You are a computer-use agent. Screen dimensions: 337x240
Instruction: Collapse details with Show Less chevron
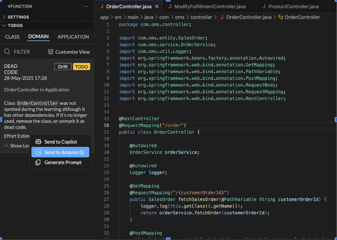click(x=6, y=146)
